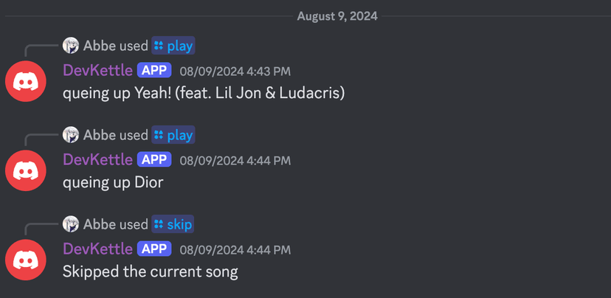The width and height of the screenshot is (611, 298).
Task: Click Abbe's small avatar beside the skip command
Action: click(x=71, y=224)
